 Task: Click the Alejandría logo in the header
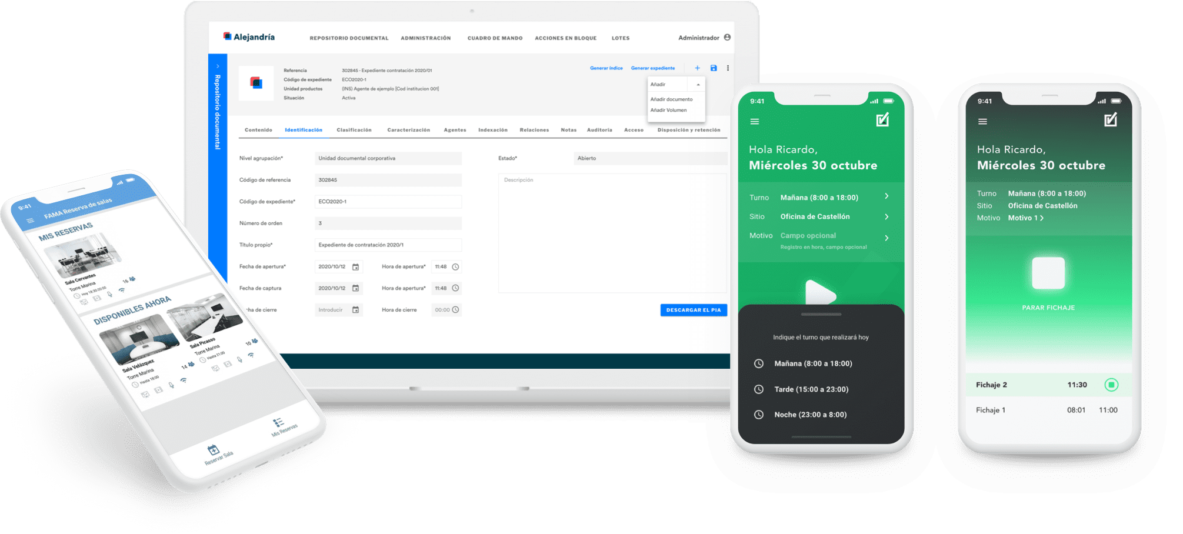coord(249,36)
